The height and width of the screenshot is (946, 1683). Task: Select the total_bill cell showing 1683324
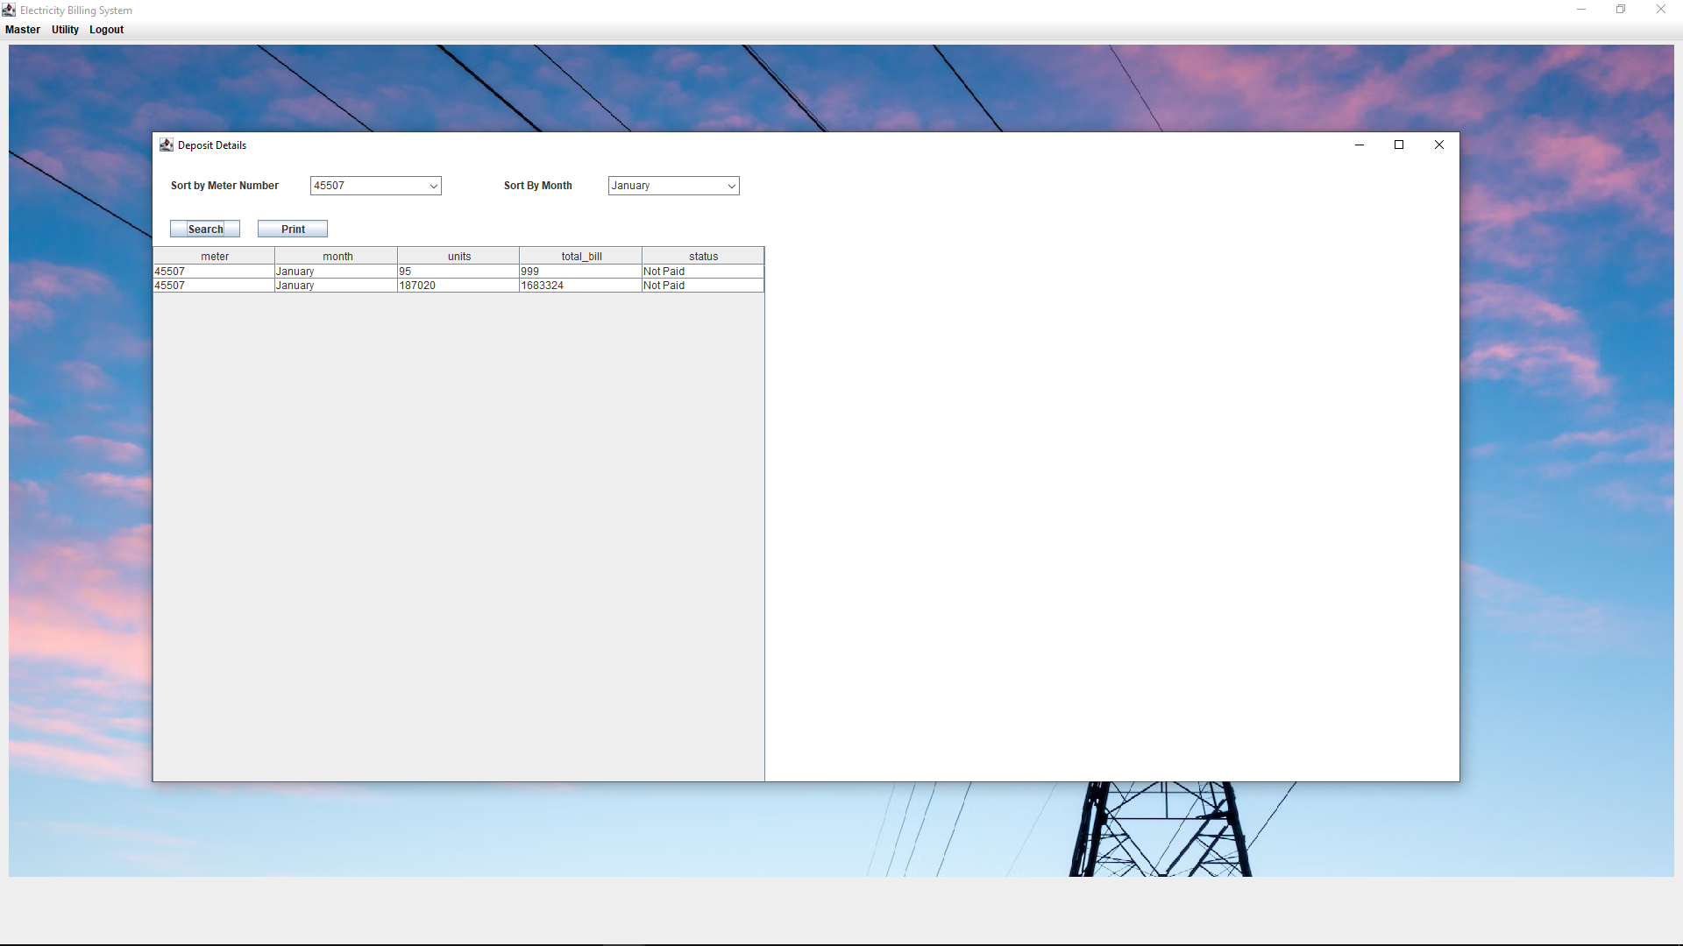(x=581, y=286)
